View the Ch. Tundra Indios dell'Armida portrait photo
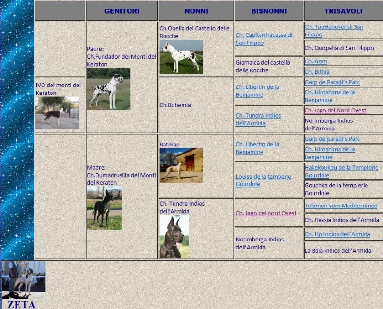This screenshot has height=309, width=383. [x=174, y=237]
